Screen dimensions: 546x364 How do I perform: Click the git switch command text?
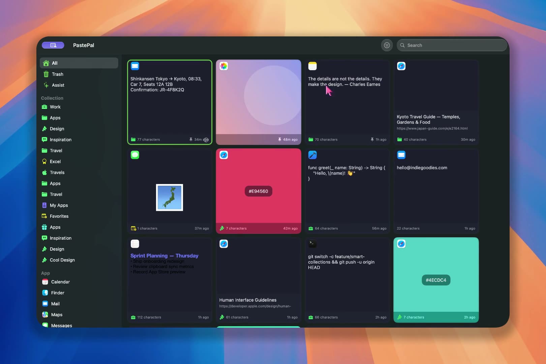(x=341, y=262)
